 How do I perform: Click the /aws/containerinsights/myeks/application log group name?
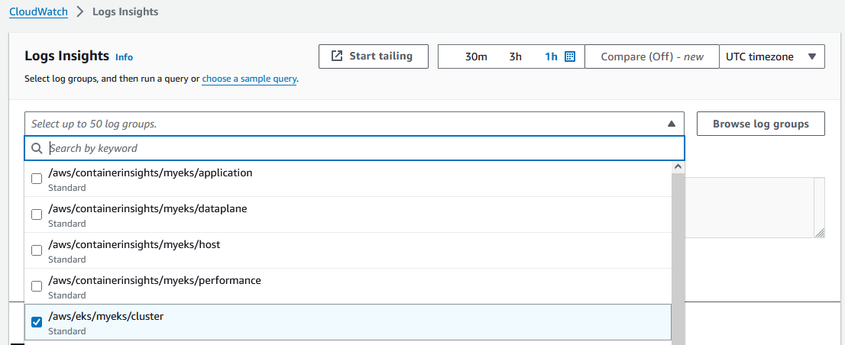[151, 173]
